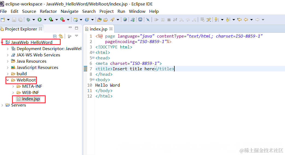Open the internal Web Browser globe icon
This screenshot has width=285, height=155.
pyautogui.click(x=125, y=20)
